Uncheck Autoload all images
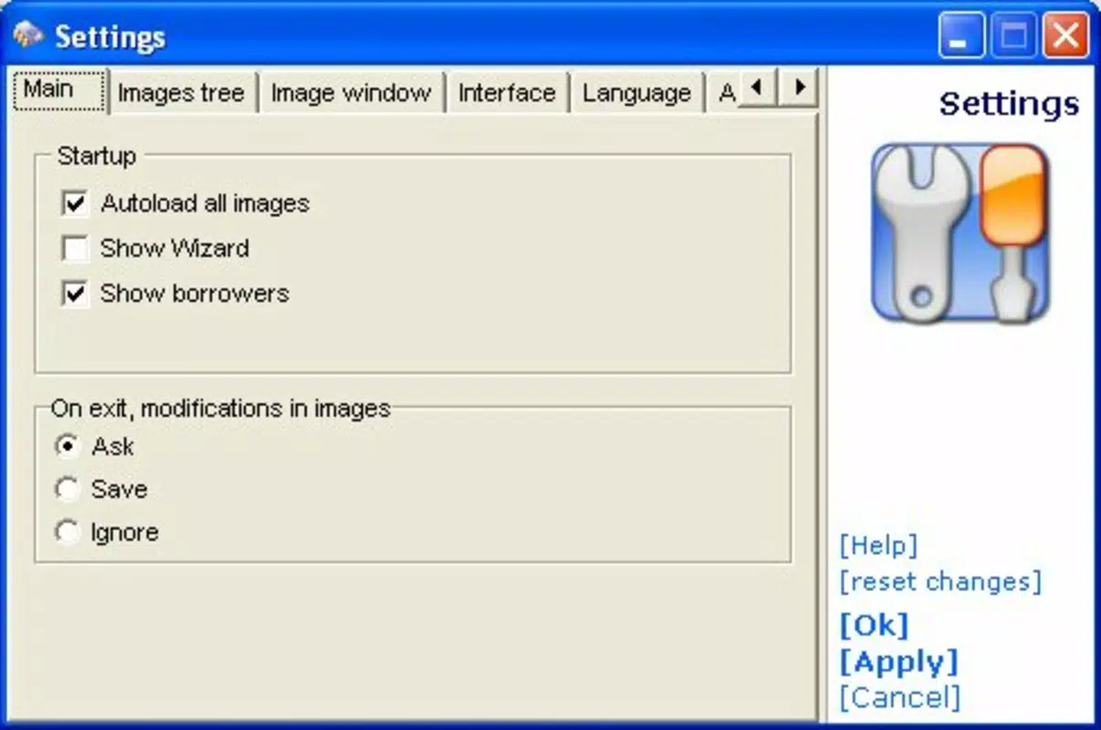 pyautogui.click(x=75, y=203)
